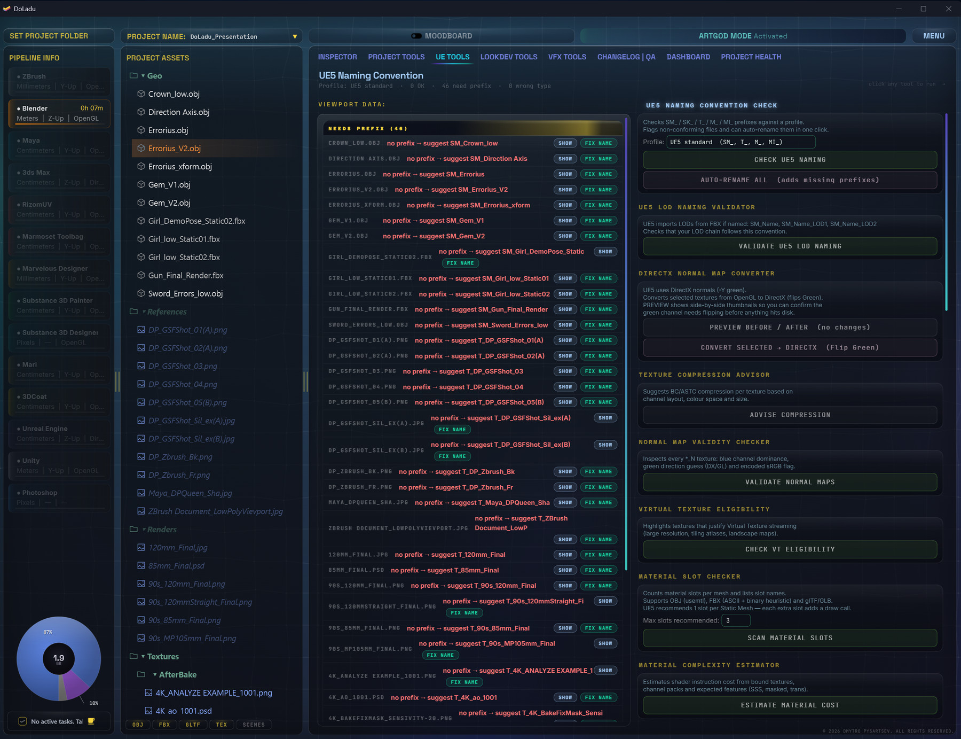Toggle the TEX file type filter
Image resolution: width=961 pixels, height=739 pixels.
(222, 725)
